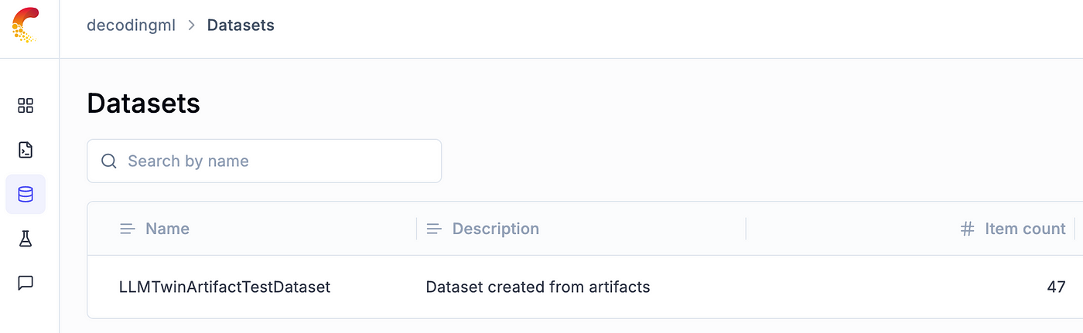Click the magnifier icon in search box

(x=109, y=161)
